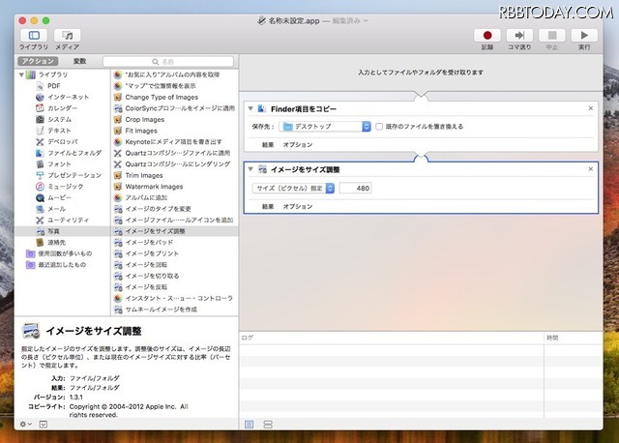The width and height of the screenshot is (619, 443).
Task: Switch to the アクション tab
Action: [38, 61]
